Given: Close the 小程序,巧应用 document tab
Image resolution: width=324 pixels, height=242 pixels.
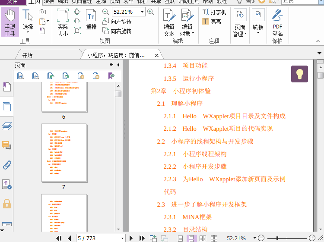Looking at the screenshot, I should (x=157, y=55).
